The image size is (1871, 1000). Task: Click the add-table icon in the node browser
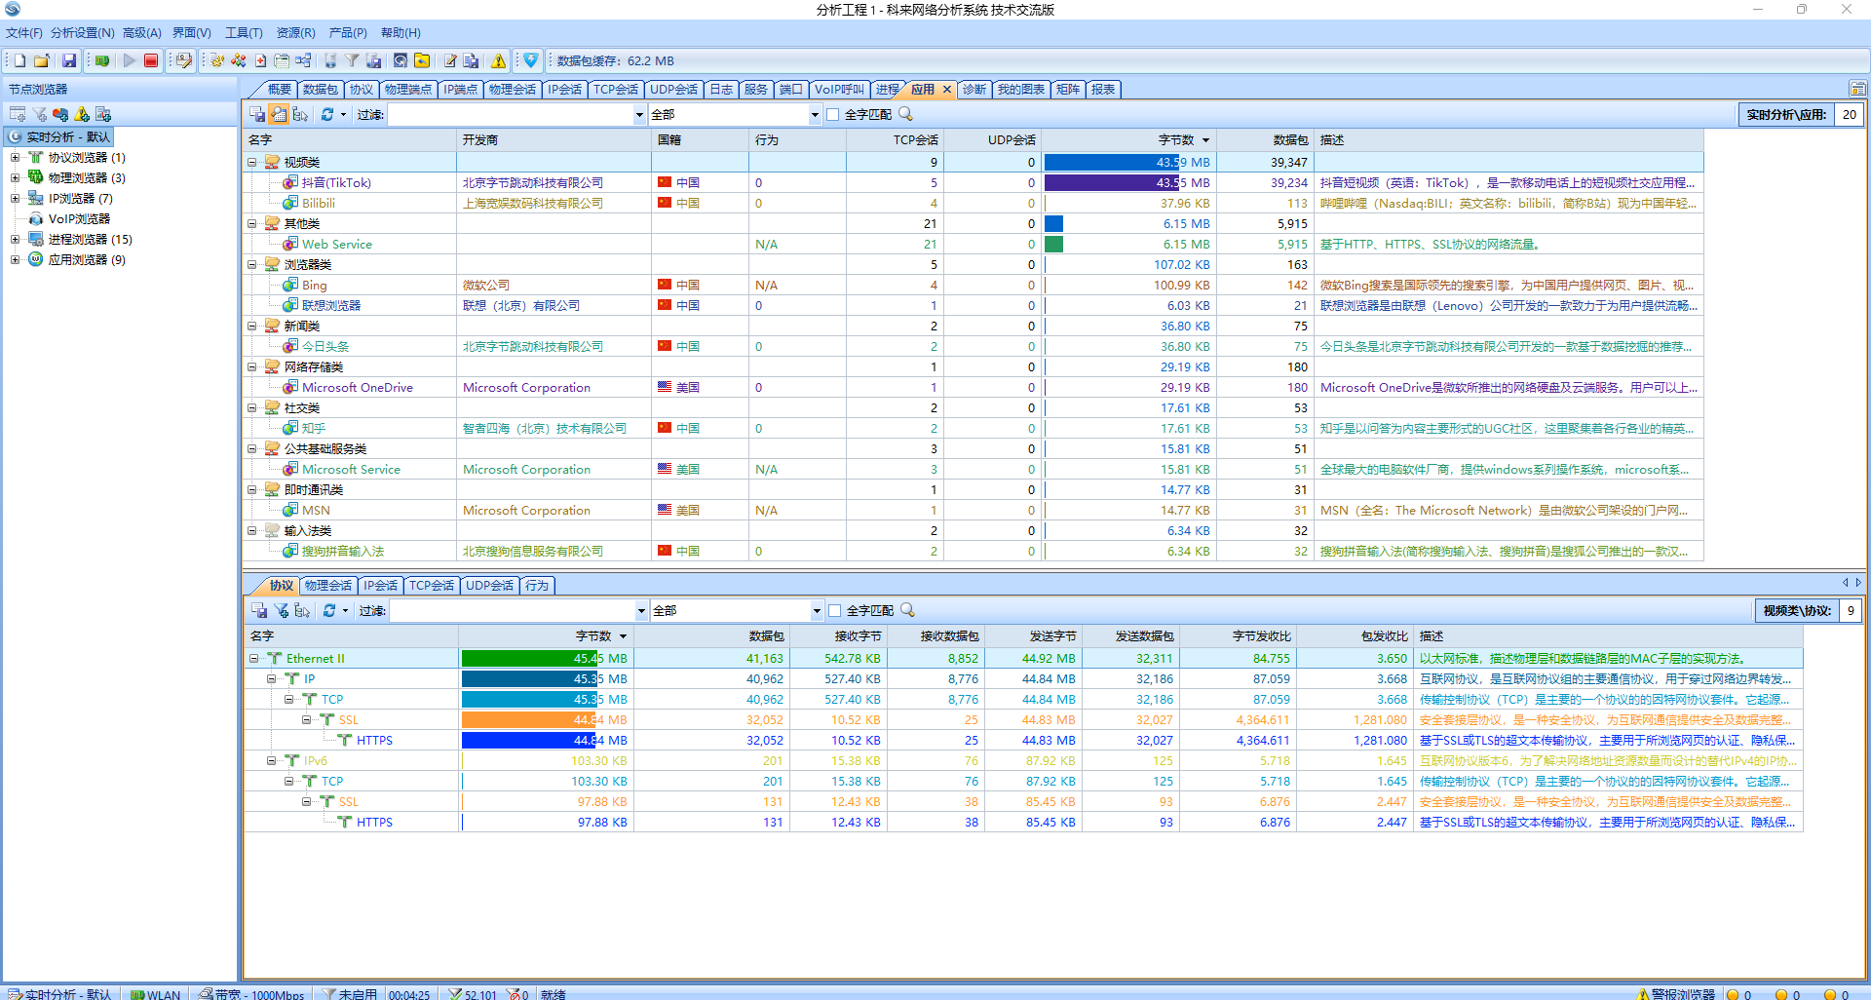pos(18,114)
